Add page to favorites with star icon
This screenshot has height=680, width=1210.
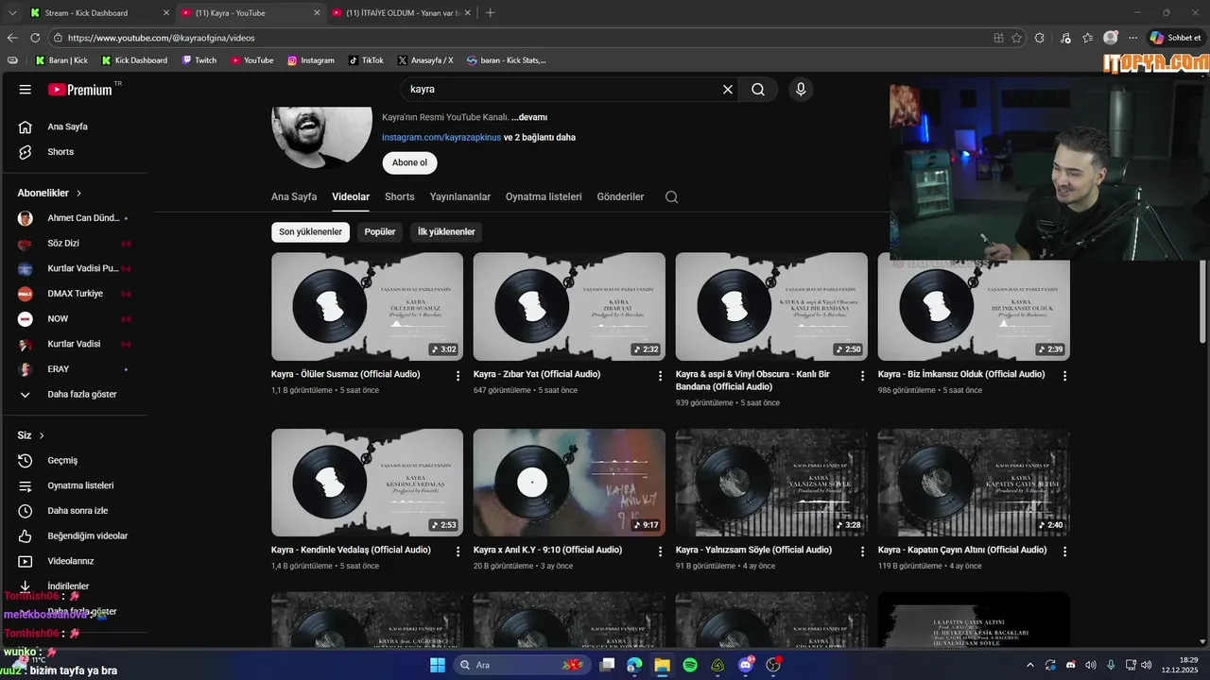1017,38
